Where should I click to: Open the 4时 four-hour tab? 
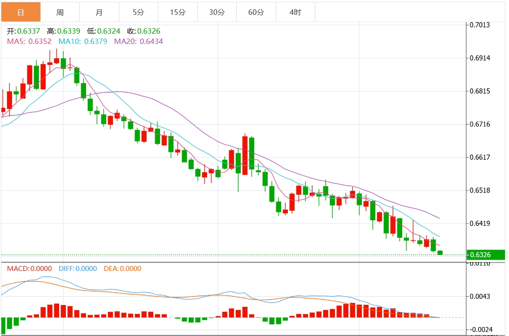(x=296, y=12)
